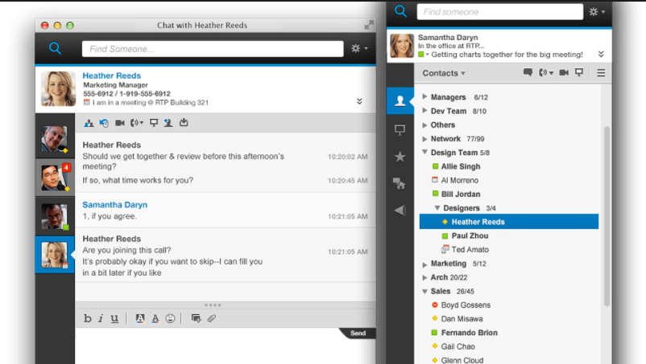Select the older man chat thumbnail
The width and height of the screenshot is (646, 364).
click(55, 139)
